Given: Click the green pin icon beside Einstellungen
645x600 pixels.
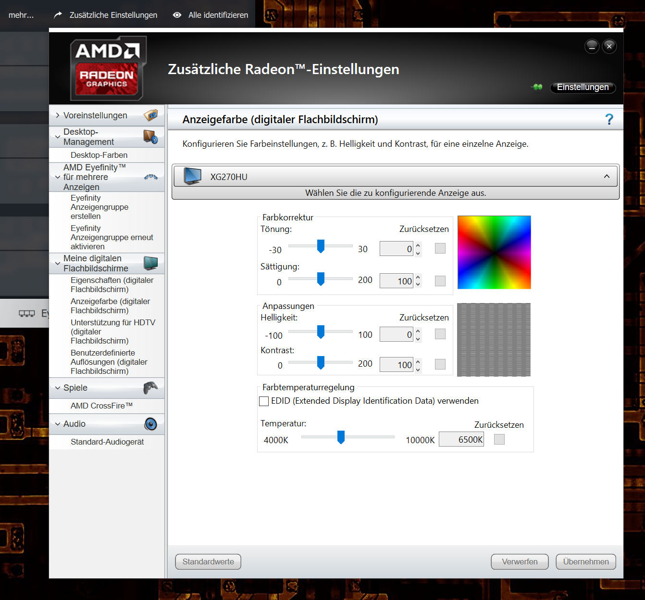Looking at the screenshot, I should [537, 87].
